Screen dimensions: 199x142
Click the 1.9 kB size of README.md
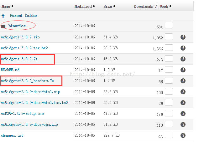[x=109, y=70]
